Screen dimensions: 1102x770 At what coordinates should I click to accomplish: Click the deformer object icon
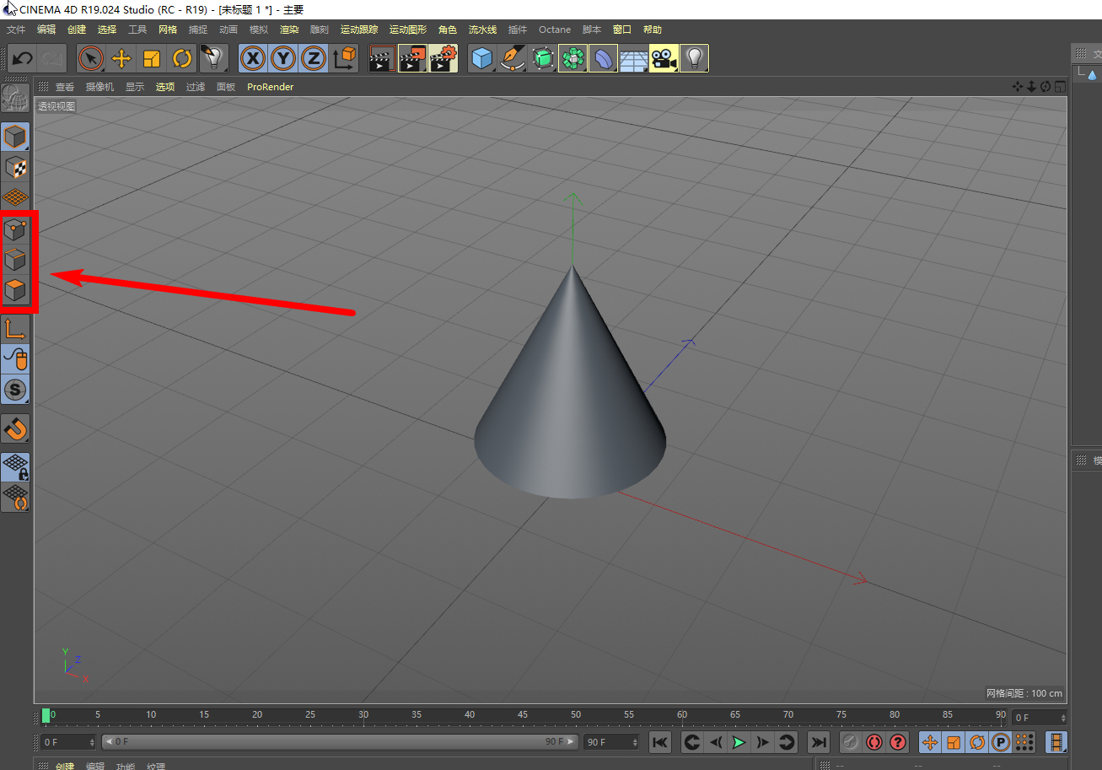(603, 58)
